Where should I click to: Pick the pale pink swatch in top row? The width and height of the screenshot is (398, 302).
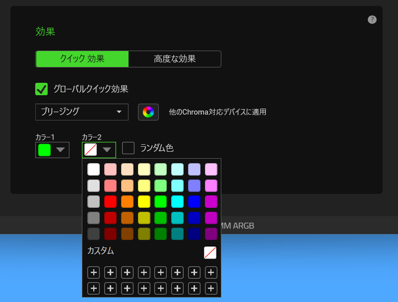click(x=110, y=170)
